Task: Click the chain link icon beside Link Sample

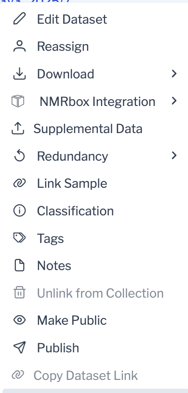Action: click(x=19, y=183)
